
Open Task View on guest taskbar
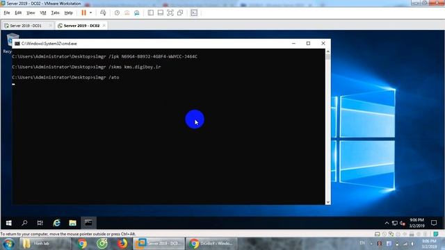pos(40,223)
